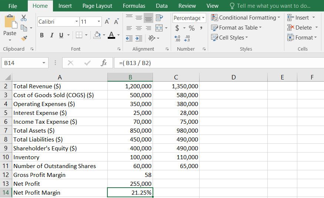Open the Page Layout tab
This screenshot has height=198, width=324.
(97, 6)
